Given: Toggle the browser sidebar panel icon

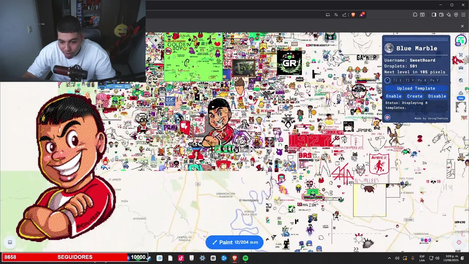Looking at the screenshot, I should click(x=434, y=15).
